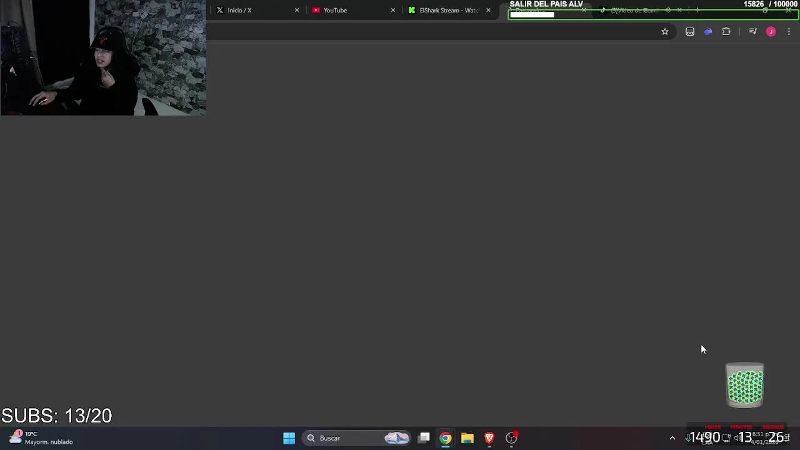This screenshot has height=450, width=800.
Task: Click the webcam overlay thumbnail
Action: tap(103, 57)
